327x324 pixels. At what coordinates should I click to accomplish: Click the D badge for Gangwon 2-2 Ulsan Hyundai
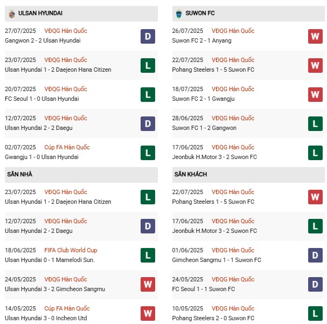pos(148,36)
